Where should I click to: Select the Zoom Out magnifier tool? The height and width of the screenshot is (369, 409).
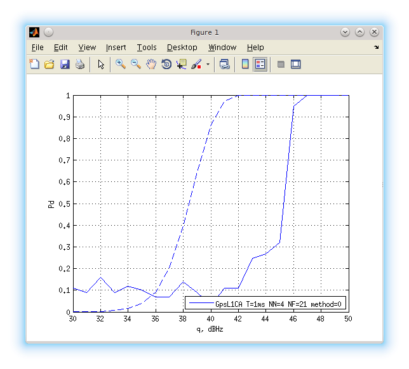coord(135,64)
